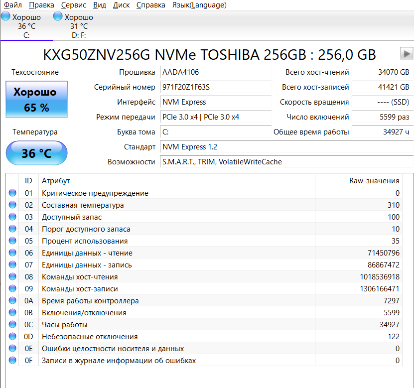Click the next disk arrow button
414x388 pixels.
click(407, 54)
